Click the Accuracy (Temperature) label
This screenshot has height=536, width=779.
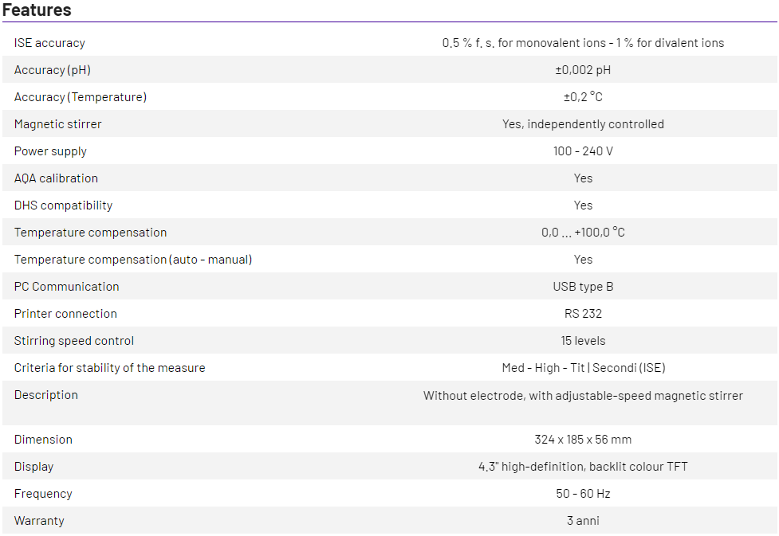coord(81,97)
